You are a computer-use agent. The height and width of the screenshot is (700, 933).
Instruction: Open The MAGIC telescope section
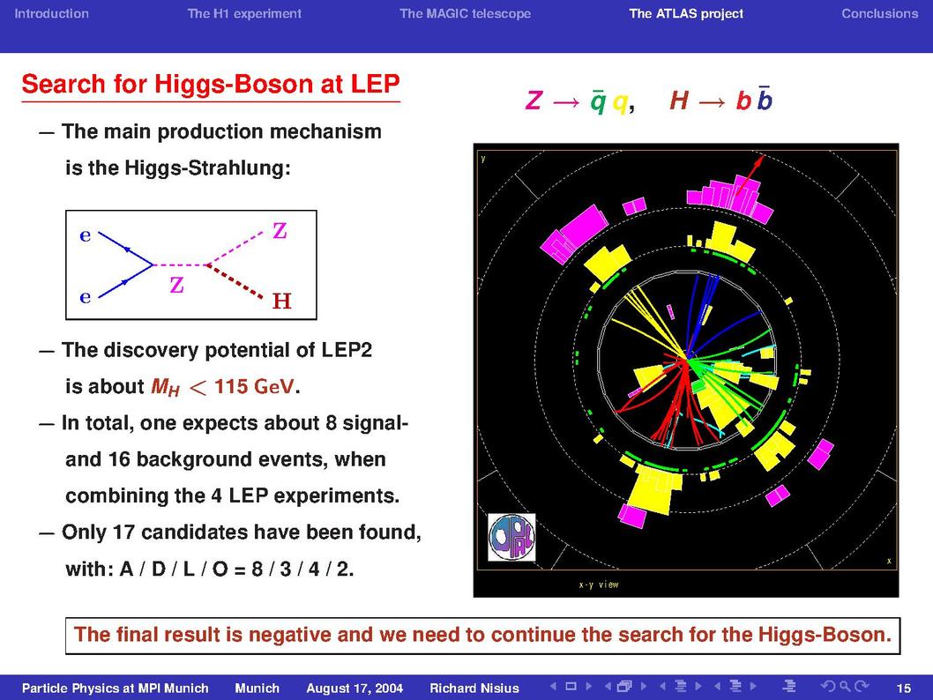coord(466,14)
